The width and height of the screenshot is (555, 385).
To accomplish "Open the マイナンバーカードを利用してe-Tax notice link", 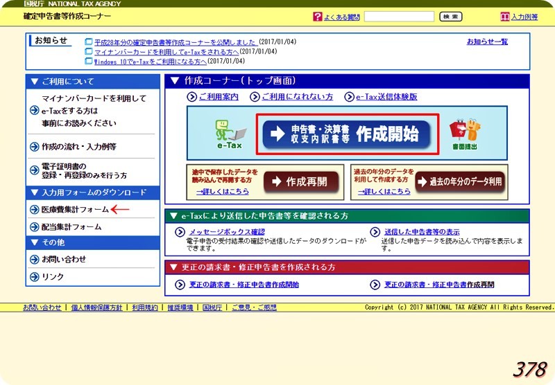I will point(166,52).
